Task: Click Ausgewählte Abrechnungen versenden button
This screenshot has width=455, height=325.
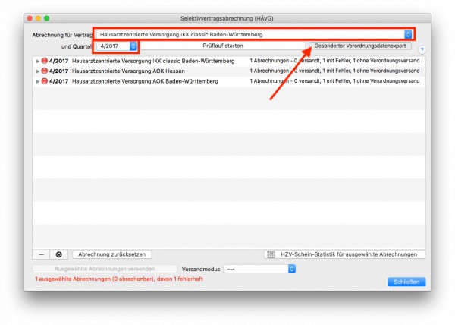Action: (x=105, y=269)
